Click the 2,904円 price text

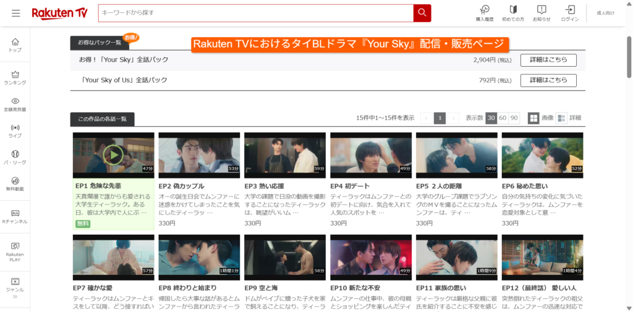click(485, 60)
